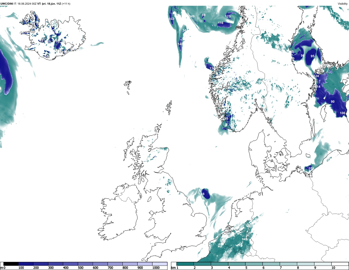Select the 800–900 m legend swatch
Viewport: 349px width, 270px height.
coord(130,264)
